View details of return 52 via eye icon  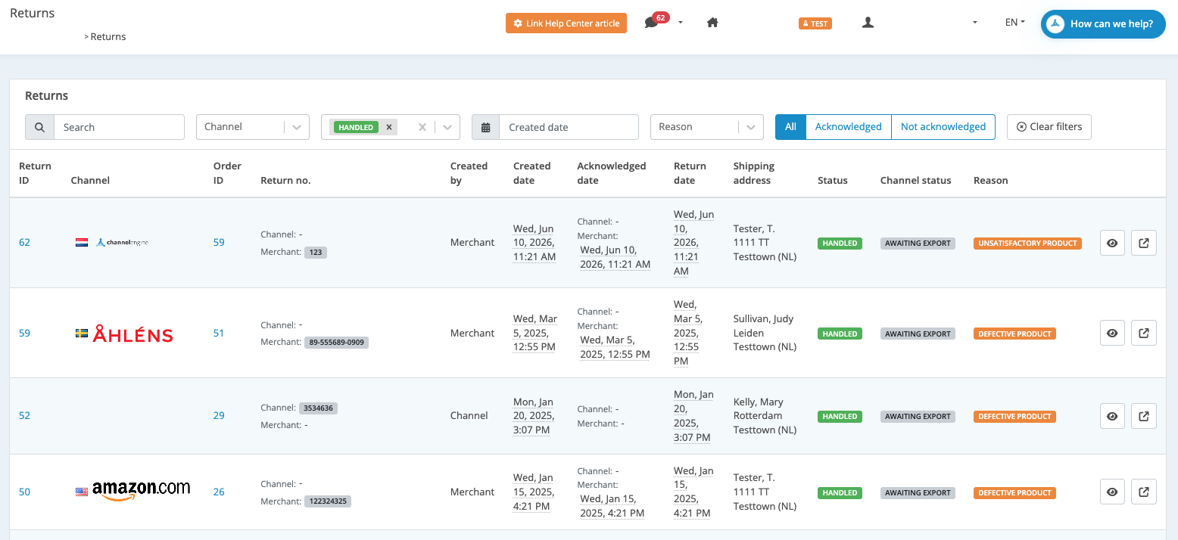[x=1112, y=416]
